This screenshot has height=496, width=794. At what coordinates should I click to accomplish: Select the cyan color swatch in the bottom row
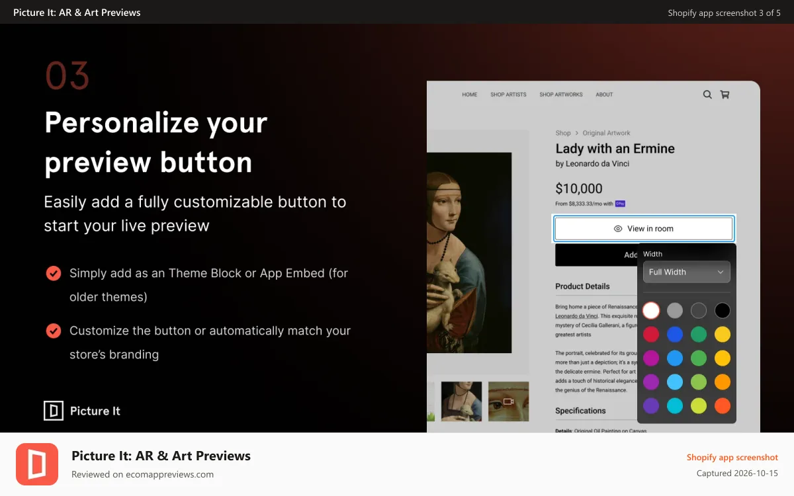[675, 405]
